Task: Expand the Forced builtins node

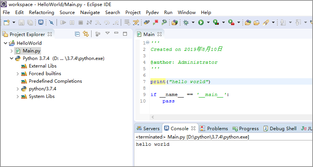Action: coord(18,74)
